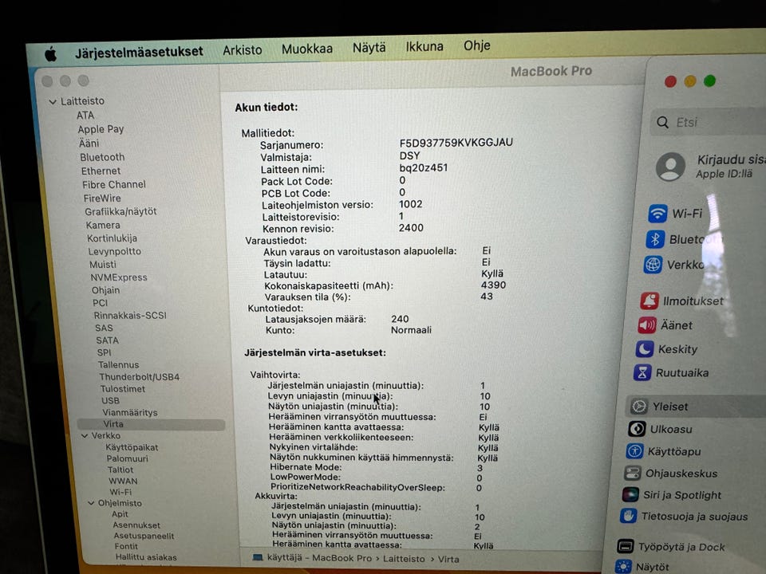766x574 pixels.
Task: Click the Etsi search field in System Settings
Action: click(709, 122)
